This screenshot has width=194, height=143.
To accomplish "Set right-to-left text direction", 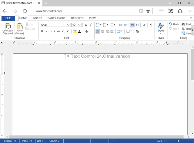I will point(137,25).
